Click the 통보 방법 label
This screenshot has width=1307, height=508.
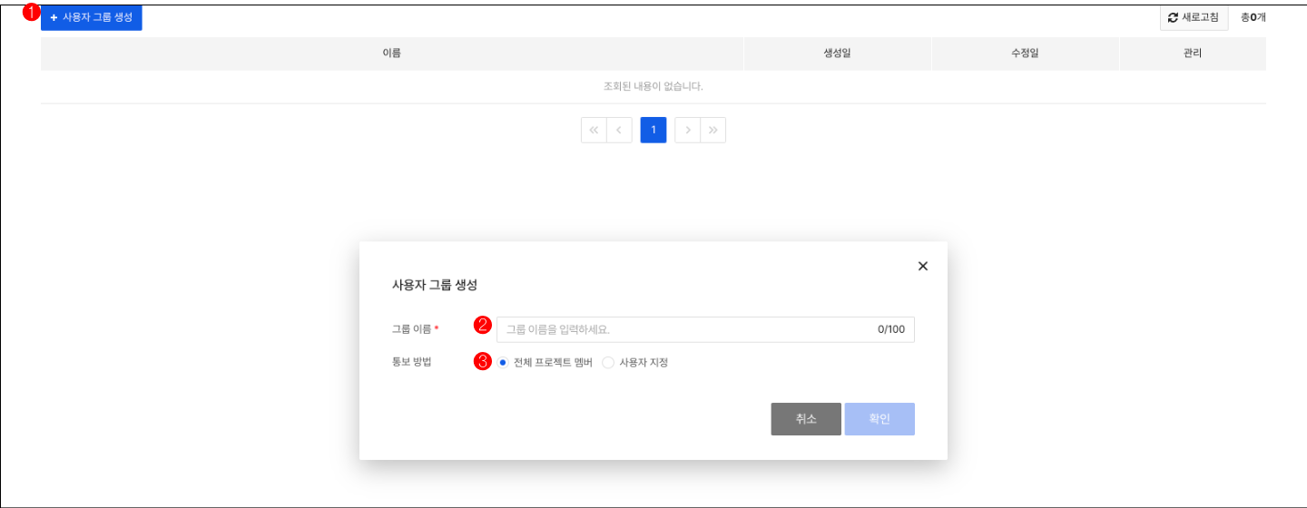411,363
